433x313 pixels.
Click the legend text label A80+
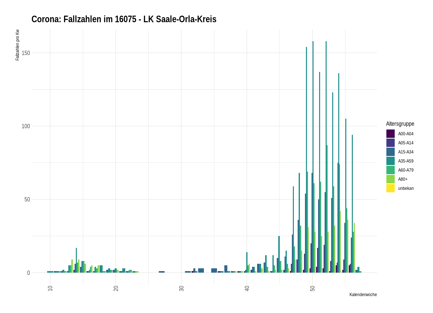coord(403,179)
